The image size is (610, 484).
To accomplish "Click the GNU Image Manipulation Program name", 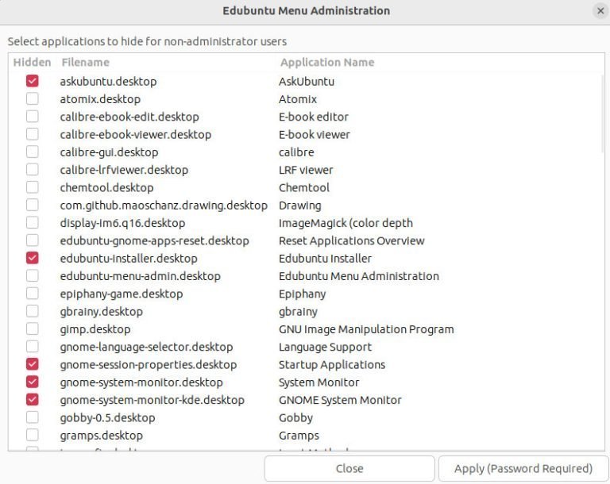I will [366, 329].
